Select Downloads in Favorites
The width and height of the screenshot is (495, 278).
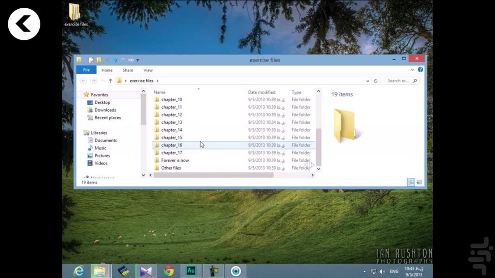tap(105, 110)
